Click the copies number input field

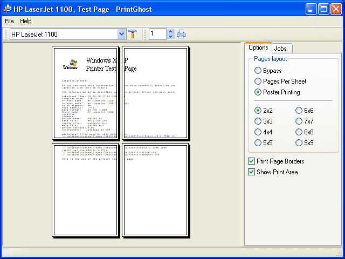point(158,34)
